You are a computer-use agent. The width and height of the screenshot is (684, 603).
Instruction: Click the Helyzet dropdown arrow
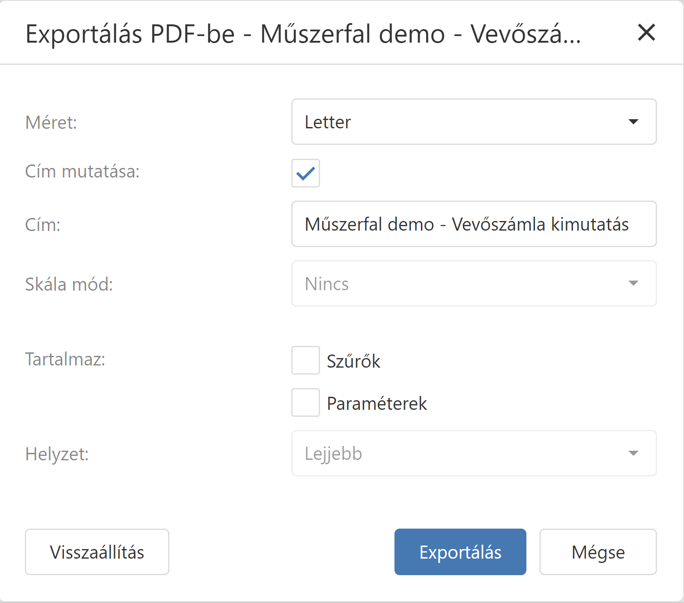(633, 453)
